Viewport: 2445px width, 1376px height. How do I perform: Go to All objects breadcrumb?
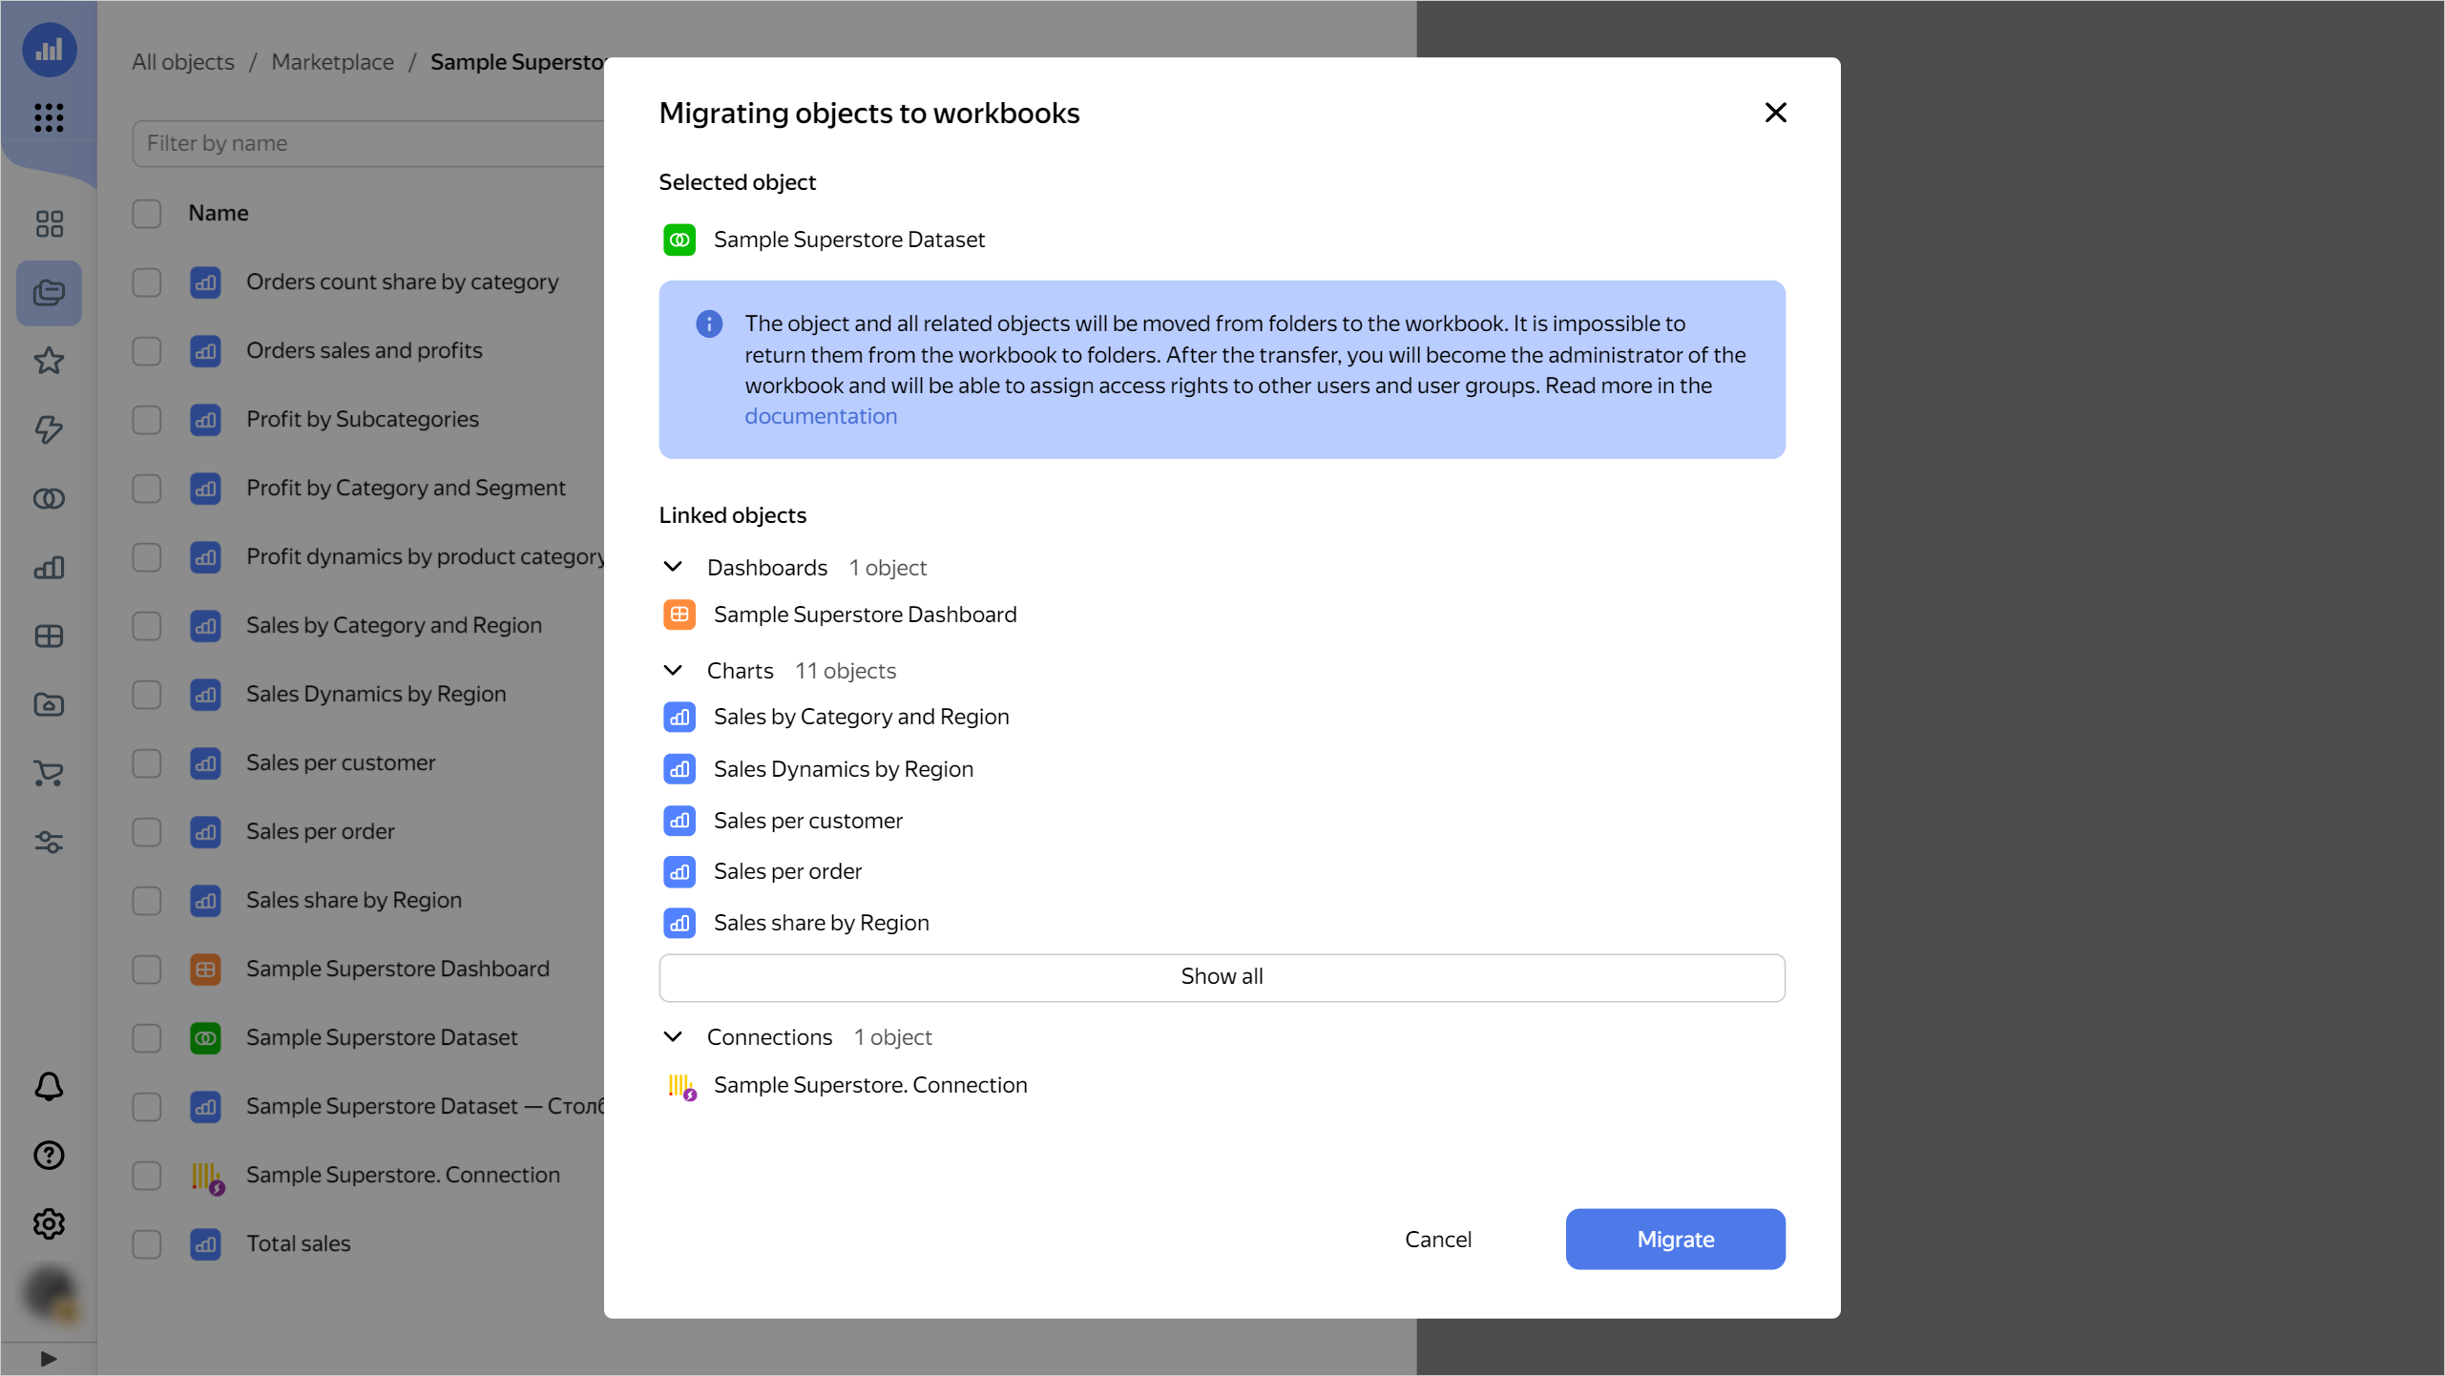[183, 62]
